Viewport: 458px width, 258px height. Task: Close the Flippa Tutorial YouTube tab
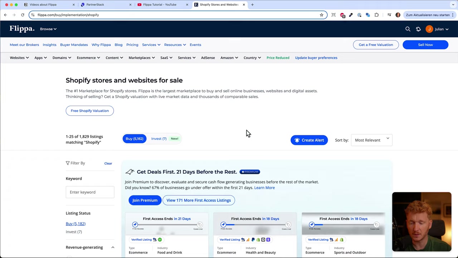pos(187,5)
